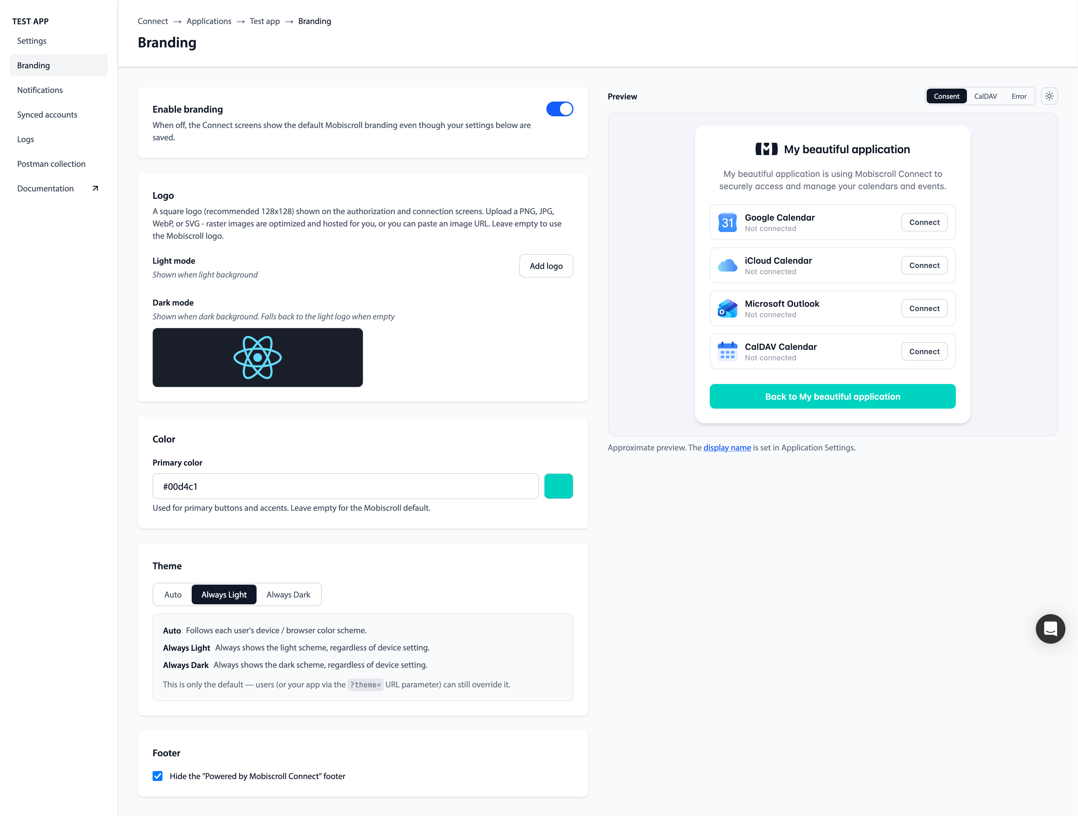1078x816 pixels.
Task: Click the dark mode React logo thumbnail
Action: [x=257, y=357]
